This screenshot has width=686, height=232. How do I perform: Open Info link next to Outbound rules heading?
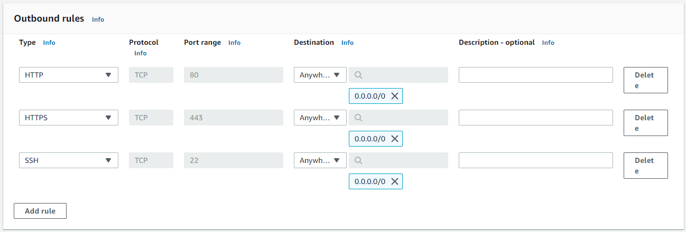(98, 20)
